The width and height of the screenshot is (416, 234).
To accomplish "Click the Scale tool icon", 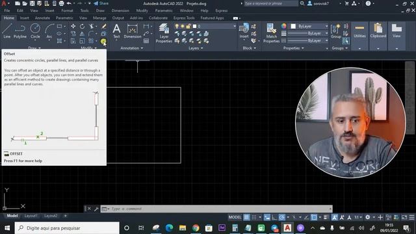I will click(x=83, y=41).
